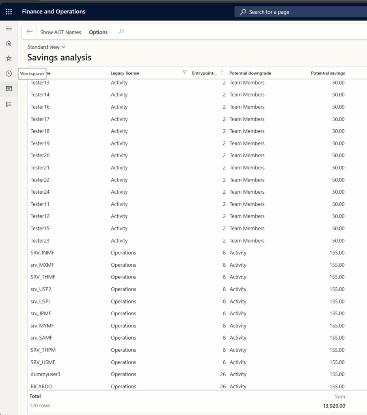Click Potential savings column header
The image size is (367, 415).
coord(328,73)
